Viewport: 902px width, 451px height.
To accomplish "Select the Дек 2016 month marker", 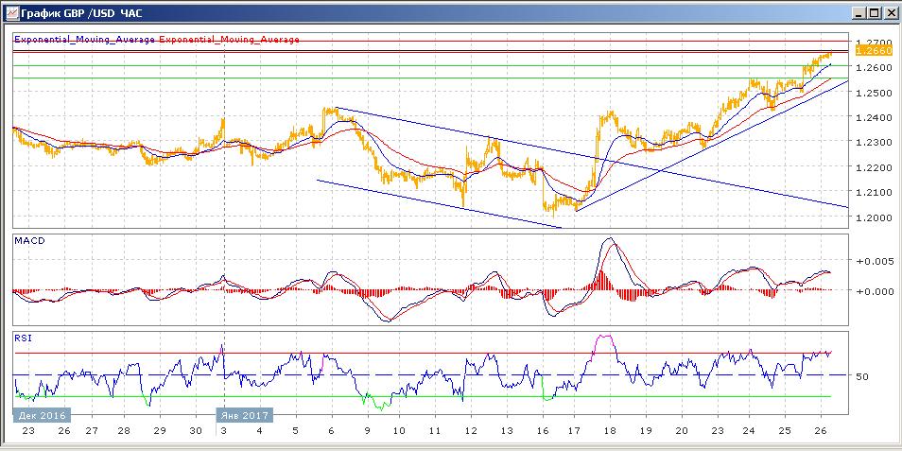I will pyautogui.click(x=39, y=414).
